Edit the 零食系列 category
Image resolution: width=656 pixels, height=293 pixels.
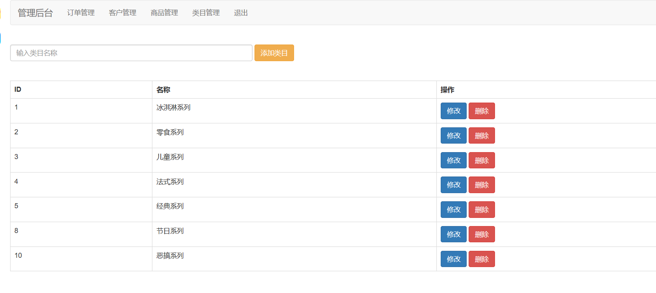point(453,136)
